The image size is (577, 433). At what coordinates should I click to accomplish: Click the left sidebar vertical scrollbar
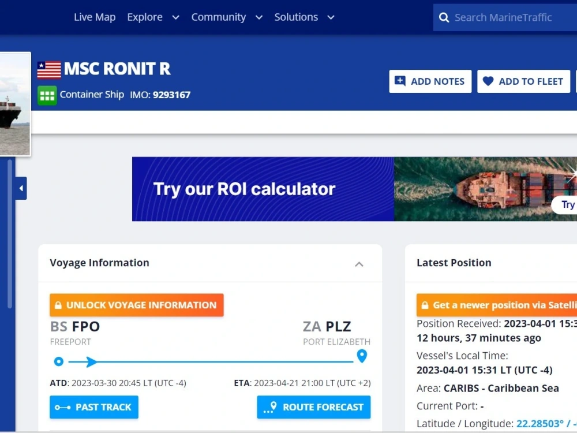pyautogui.click(x=10, y=234)
